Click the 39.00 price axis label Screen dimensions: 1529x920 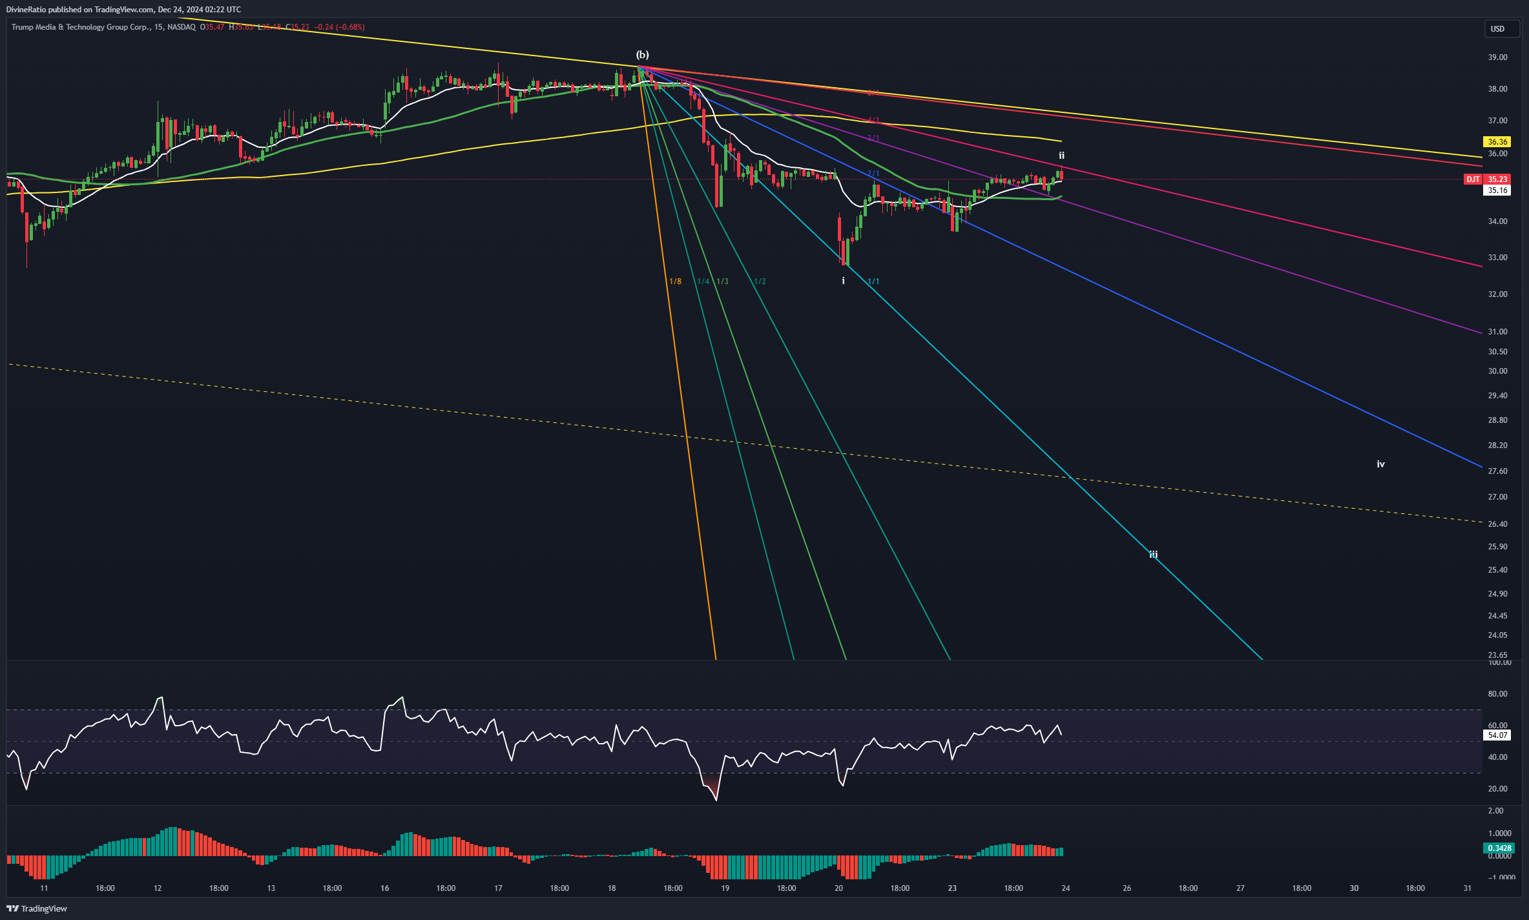[1497, 57]
